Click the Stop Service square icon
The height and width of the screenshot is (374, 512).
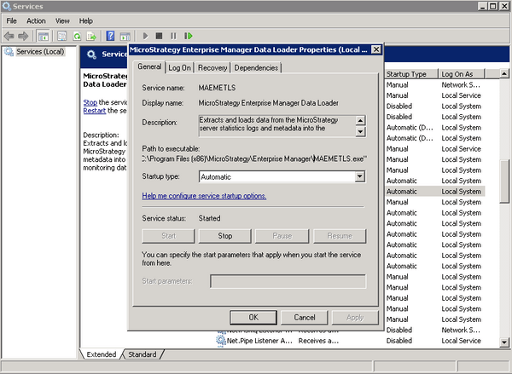pos(159,36)
